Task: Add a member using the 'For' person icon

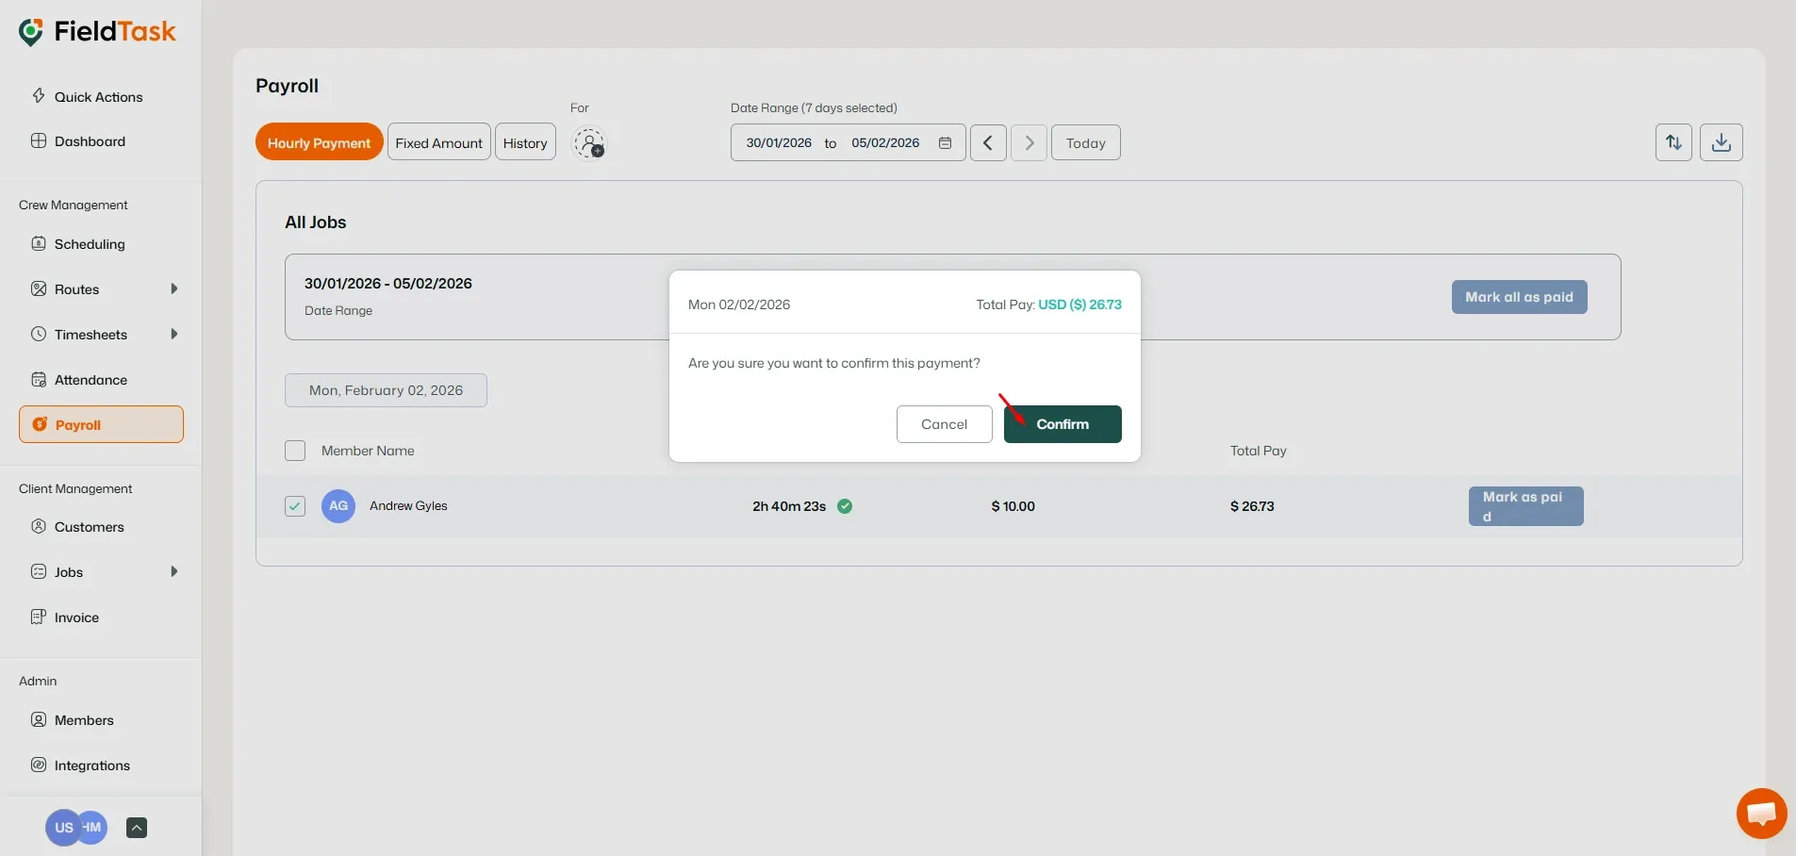Action: pos(590,143)
